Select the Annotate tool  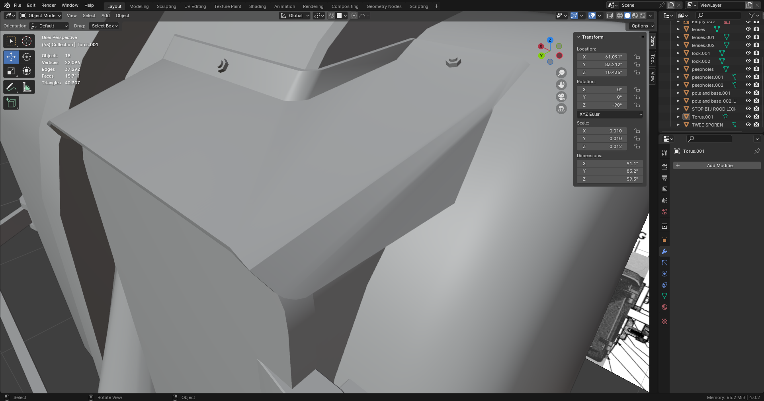(11, 87)
